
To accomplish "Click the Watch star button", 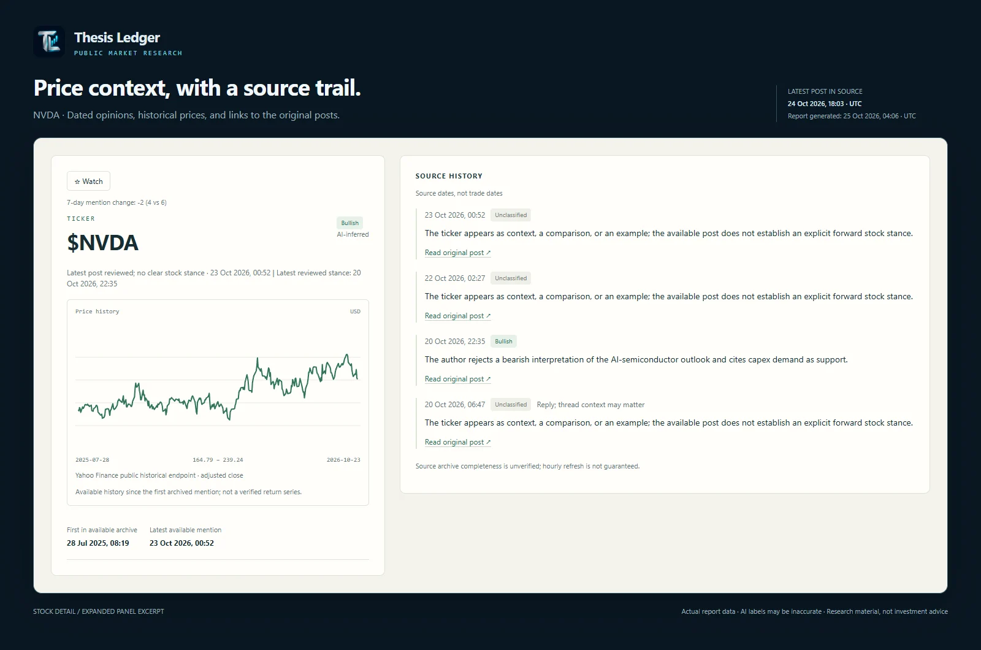I will click(x=88, y=181).
